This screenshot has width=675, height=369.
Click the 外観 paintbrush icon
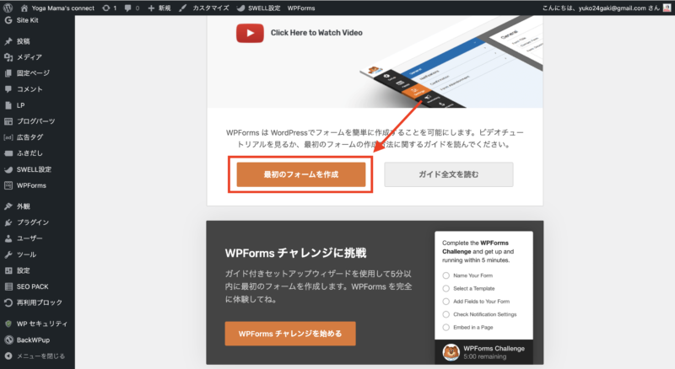[8, 206]
